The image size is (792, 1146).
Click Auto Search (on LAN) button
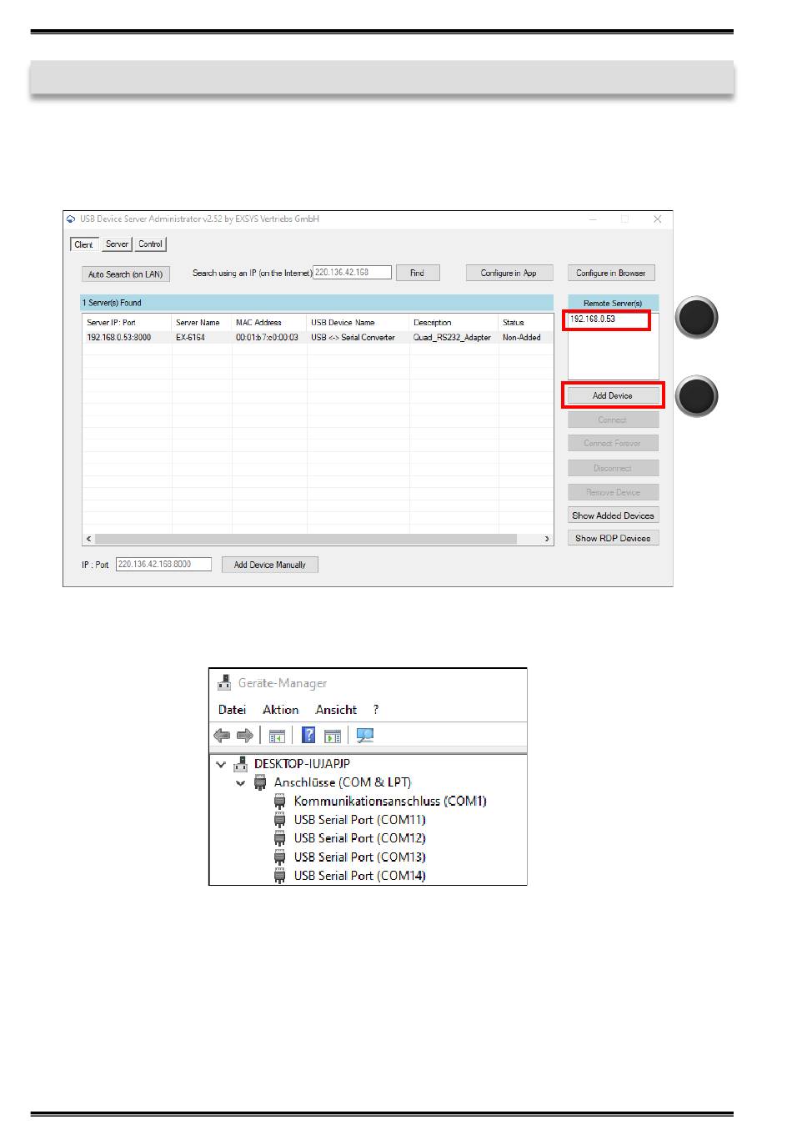tap(126, 274)
